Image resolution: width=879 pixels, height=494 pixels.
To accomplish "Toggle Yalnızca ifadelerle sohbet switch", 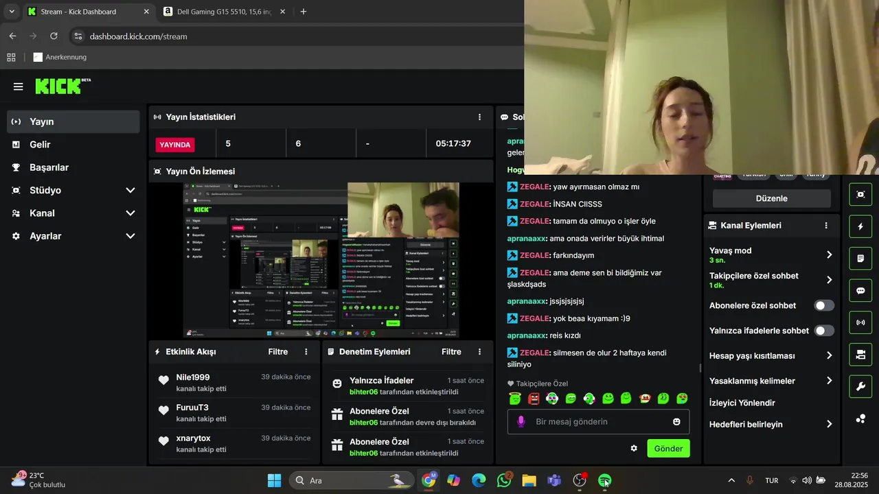I will pyautogui.click(x=824, y=331).
